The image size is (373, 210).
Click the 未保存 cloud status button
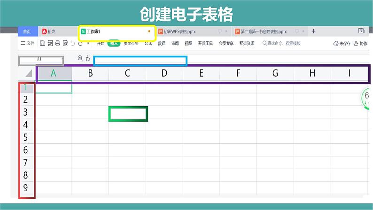click(342, 43)
